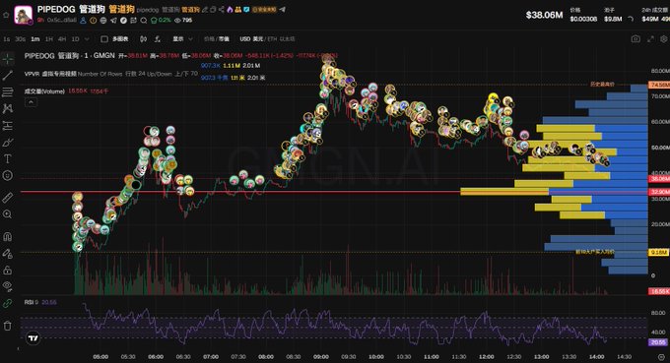The width and height of the screenshot is (670, 363).
Task: Click the trash remove drawings icon
Action: [8, 326]
